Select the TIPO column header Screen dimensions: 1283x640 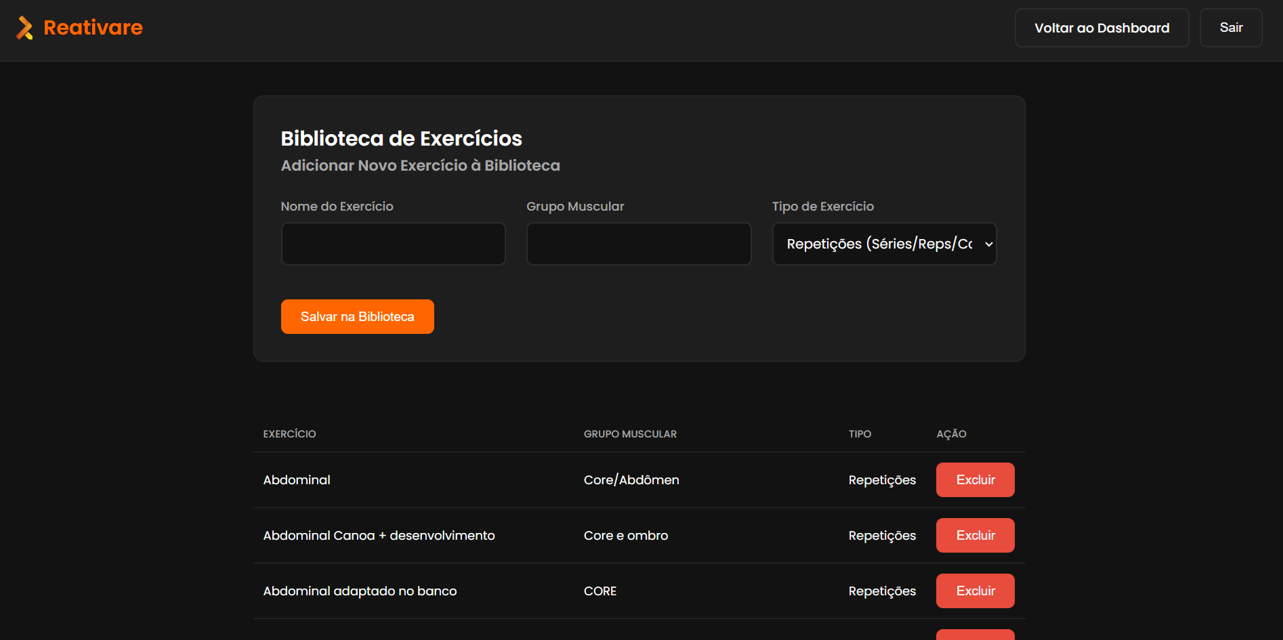coord(860,434)
